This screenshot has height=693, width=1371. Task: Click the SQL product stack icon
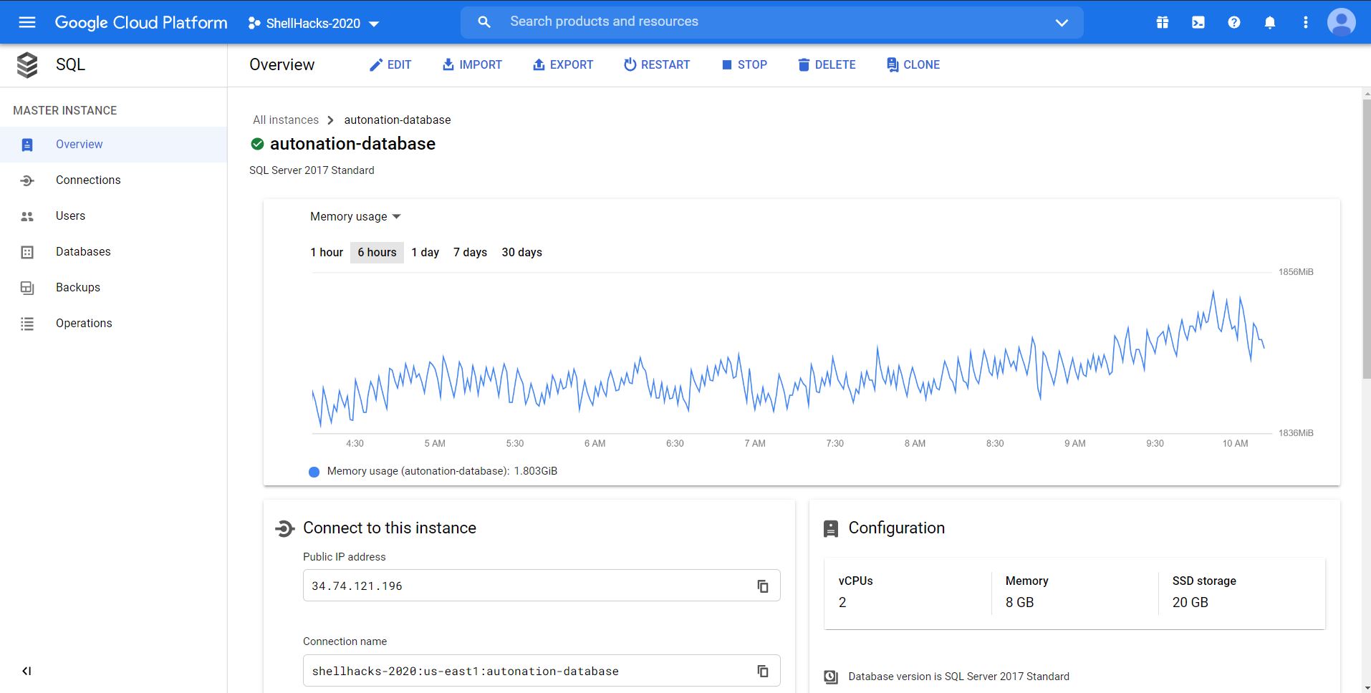tap(27, 64)
